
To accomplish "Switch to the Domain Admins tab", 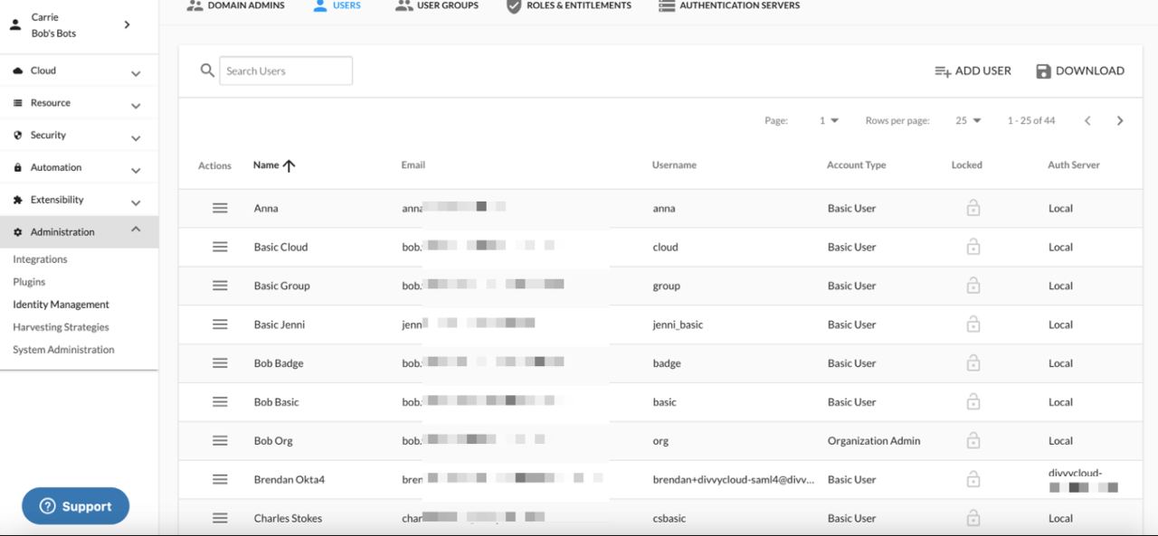I will pyautogui.click(x=235, y=5).
